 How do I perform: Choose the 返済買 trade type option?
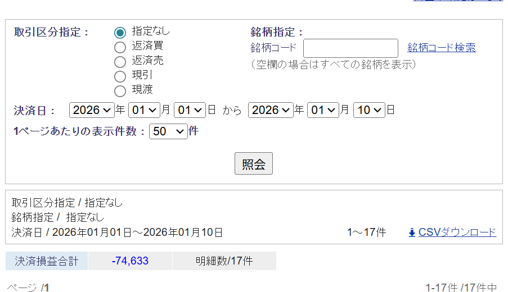[120, 47]
